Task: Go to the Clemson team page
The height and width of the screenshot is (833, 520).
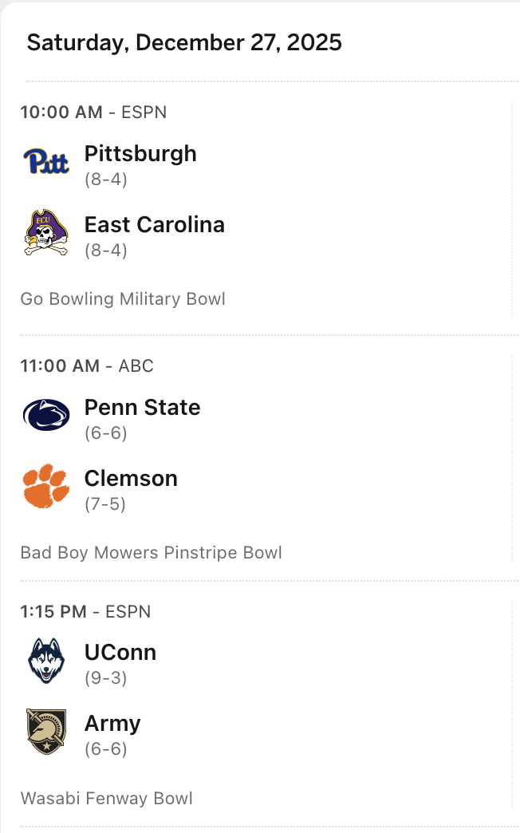Action: pos(131,478)
